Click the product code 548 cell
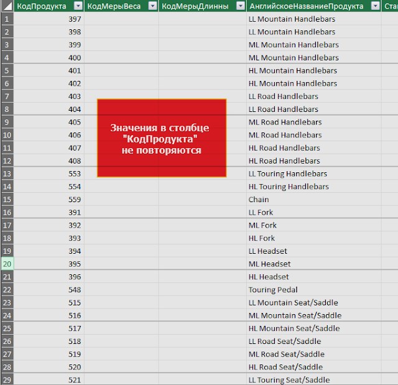 click(x=49, y=290)
